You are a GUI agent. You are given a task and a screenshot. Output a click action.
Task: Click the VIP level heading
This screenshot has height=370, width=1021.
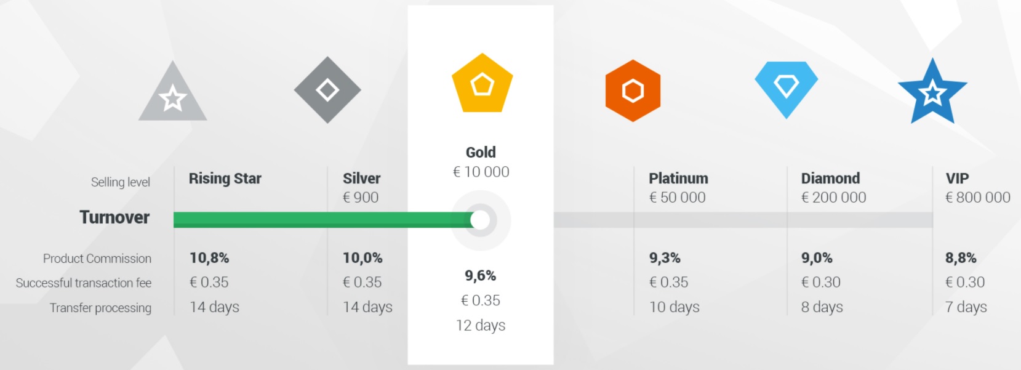pos(957,179)
